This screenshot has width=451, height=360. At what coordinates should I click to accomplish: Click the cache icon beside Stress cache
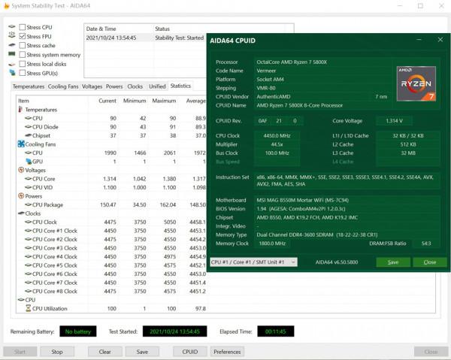pos(12,45)
